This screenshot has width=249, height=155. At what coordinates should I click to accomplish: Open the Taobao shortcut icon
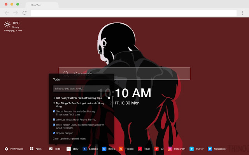(x=121, y=149)
